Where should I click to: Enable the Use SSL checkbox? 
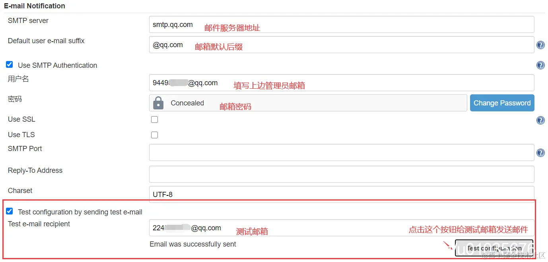coord(154,119)
